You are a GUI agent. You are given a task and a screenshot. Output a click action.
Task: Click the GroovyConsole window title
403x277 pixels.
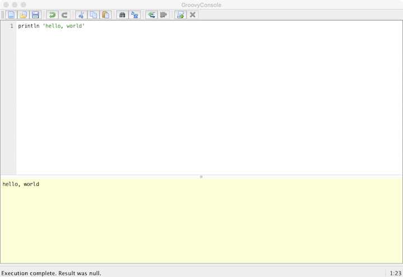point(201,5)
